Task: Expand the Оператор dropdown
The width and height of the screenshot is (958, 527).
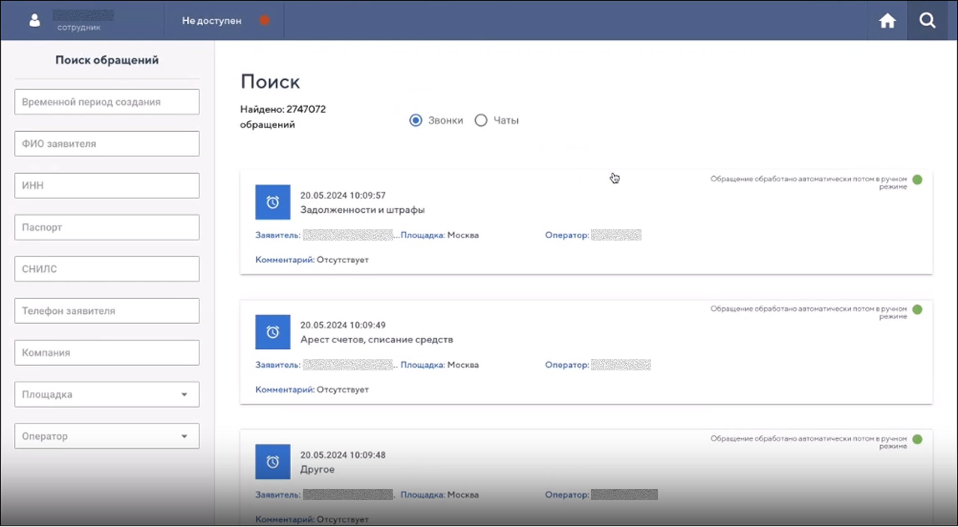Action: coord(184,436)
